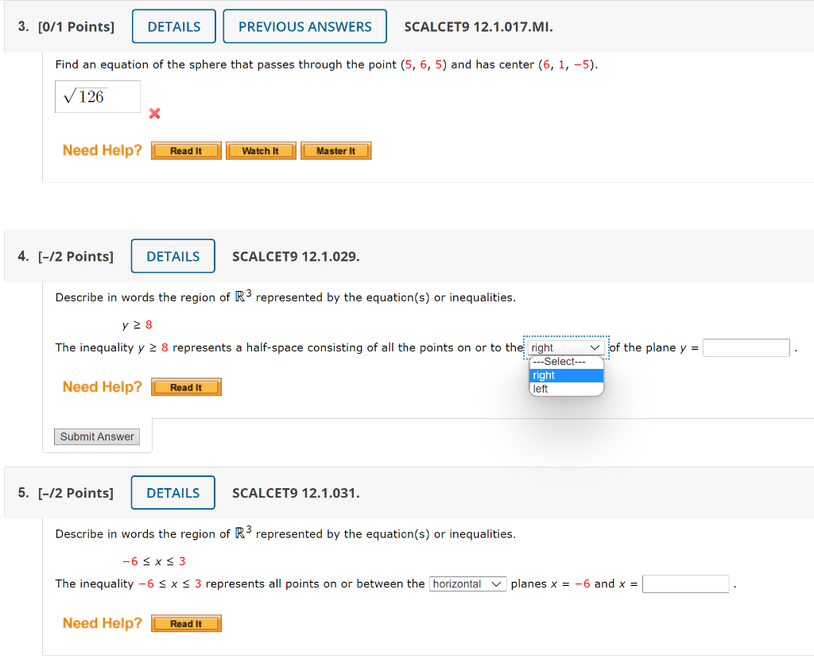The height and width of the screenshot is (671, 814).
Task: Click the Submit Answer button
Action: click(96, 436)
